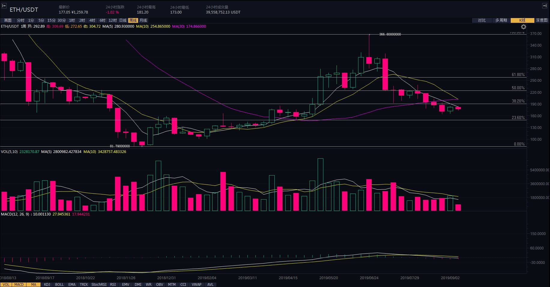The image size is (550, 287).
Task: Click the MA(30) 174.866000 legend
Action: pyautogui.click(x=189, y=26)
